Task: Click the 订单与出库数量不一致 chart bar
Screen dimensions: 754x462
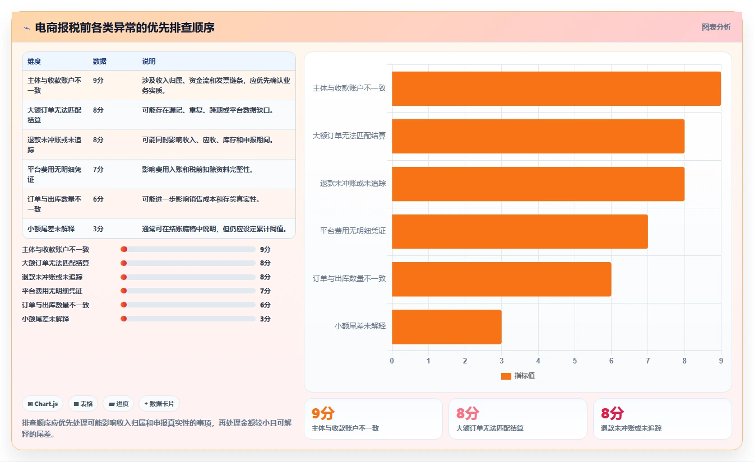Action: [501, 279]
